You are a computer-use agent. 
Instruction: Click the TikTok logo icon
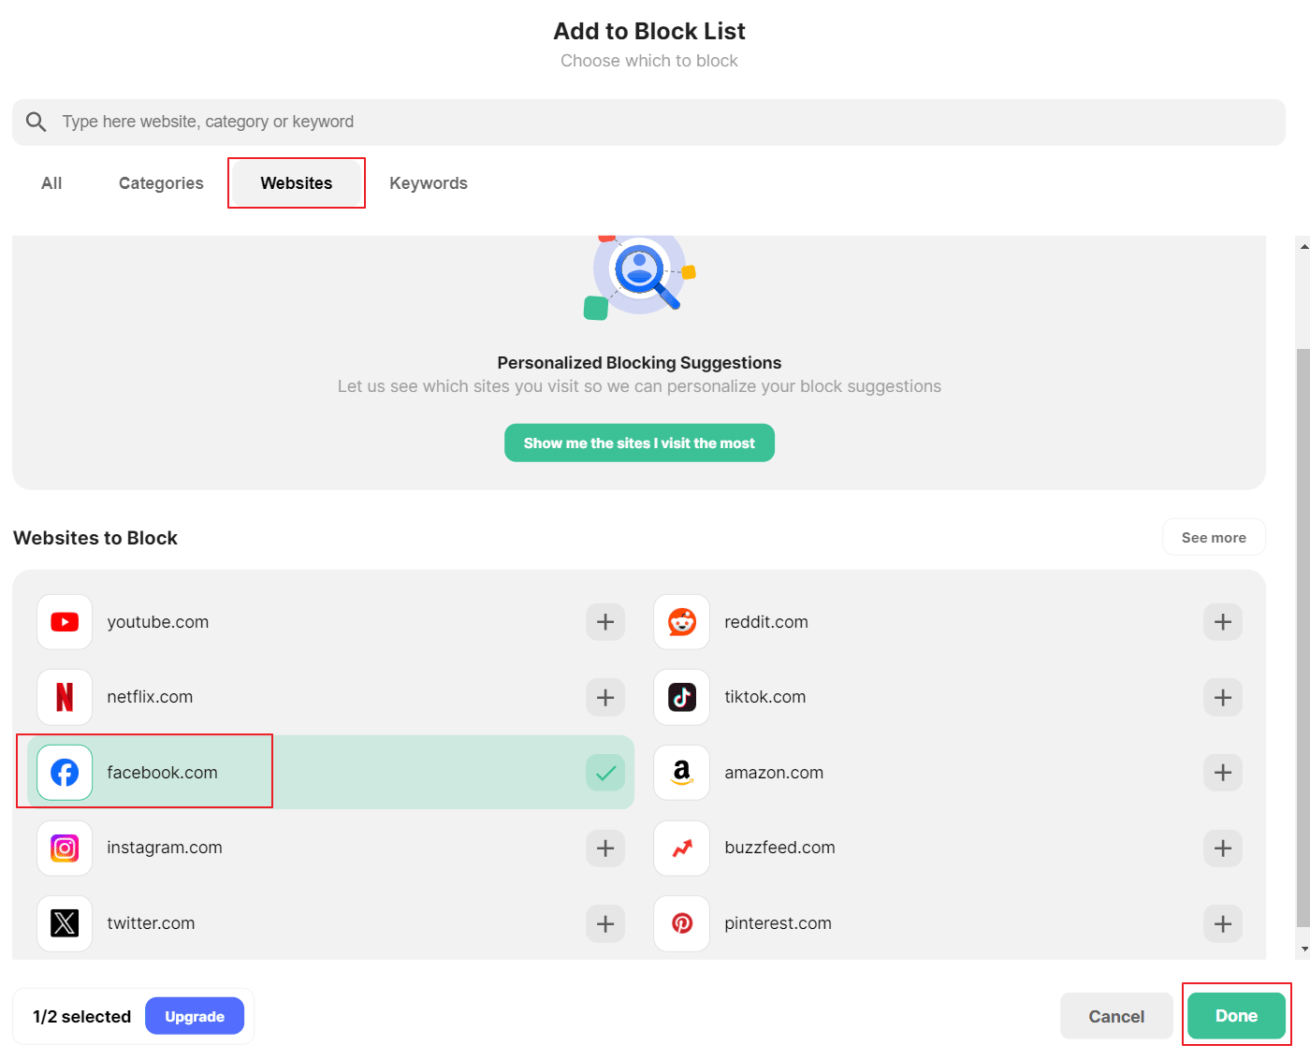click(x=682, y=697)
